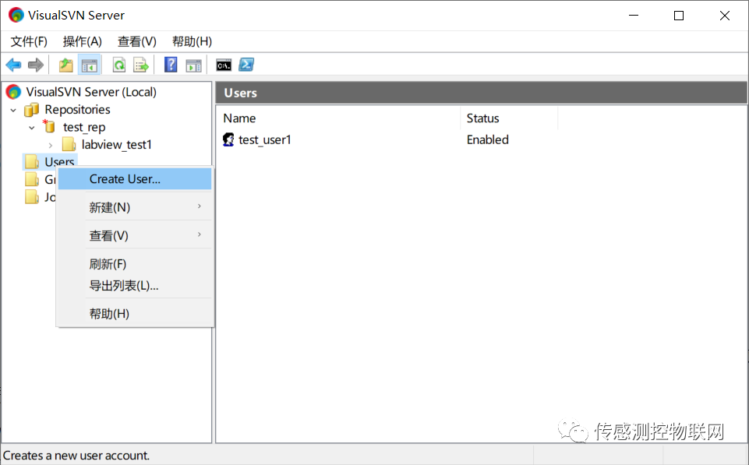749x465 pixels.
Task: Collapse the test_rep repository node
Action: pyautogui.click(x=31, y=128)
